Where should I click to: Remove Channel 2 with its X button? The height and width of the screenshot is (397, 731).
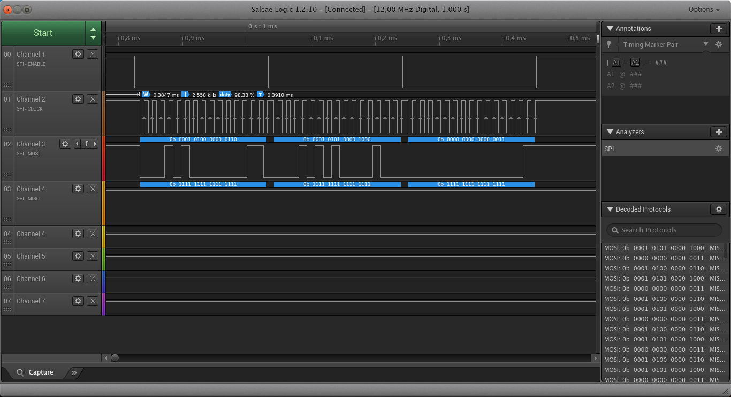(93, 99)
